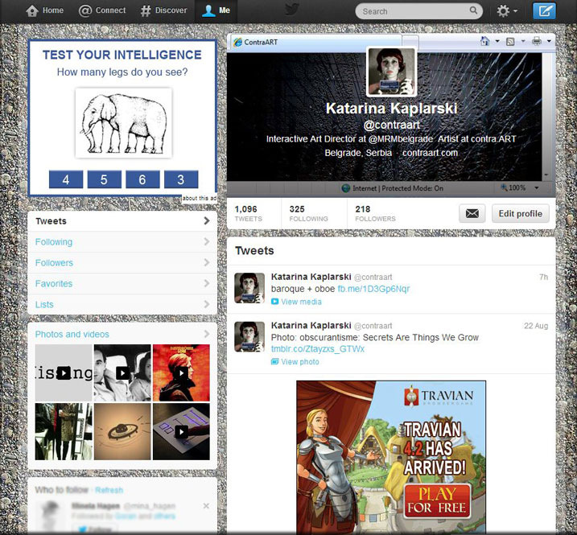Click the ContraART browser tab in header

(316, 43)
